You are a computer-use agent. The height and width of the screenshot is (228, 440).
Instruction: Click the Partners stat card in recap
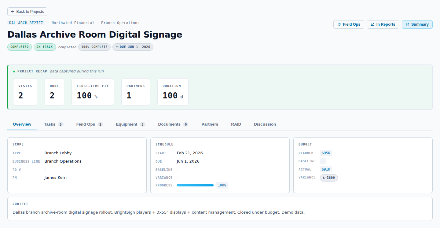[x=136, y=92]
